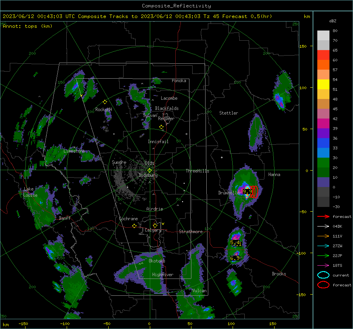Click the Okotoks city label
353x329 pixels.
[x=157, y=261]
